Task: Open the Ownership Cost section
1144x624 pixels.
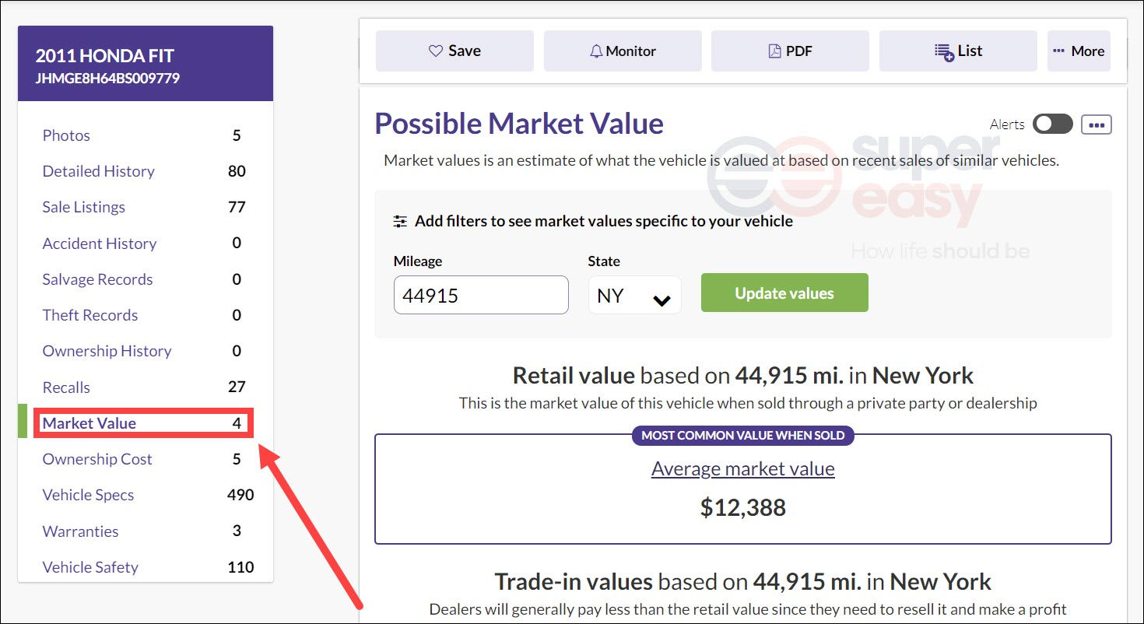Action: pos(97,459)
